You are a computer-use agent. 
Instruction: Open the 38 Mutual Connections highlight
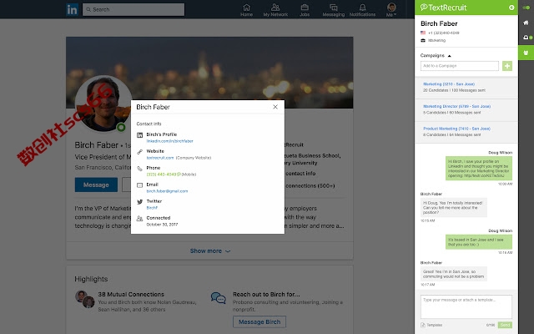(x=131, y=294)
